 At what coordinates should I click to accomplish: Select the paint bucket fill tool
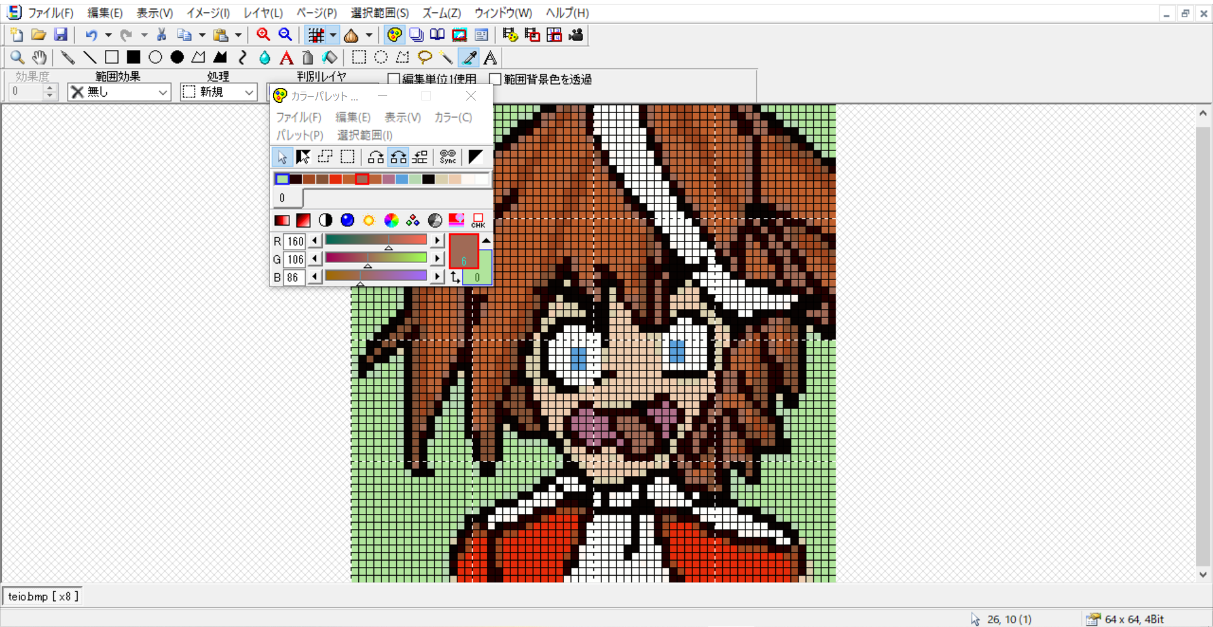pos(329,58)
